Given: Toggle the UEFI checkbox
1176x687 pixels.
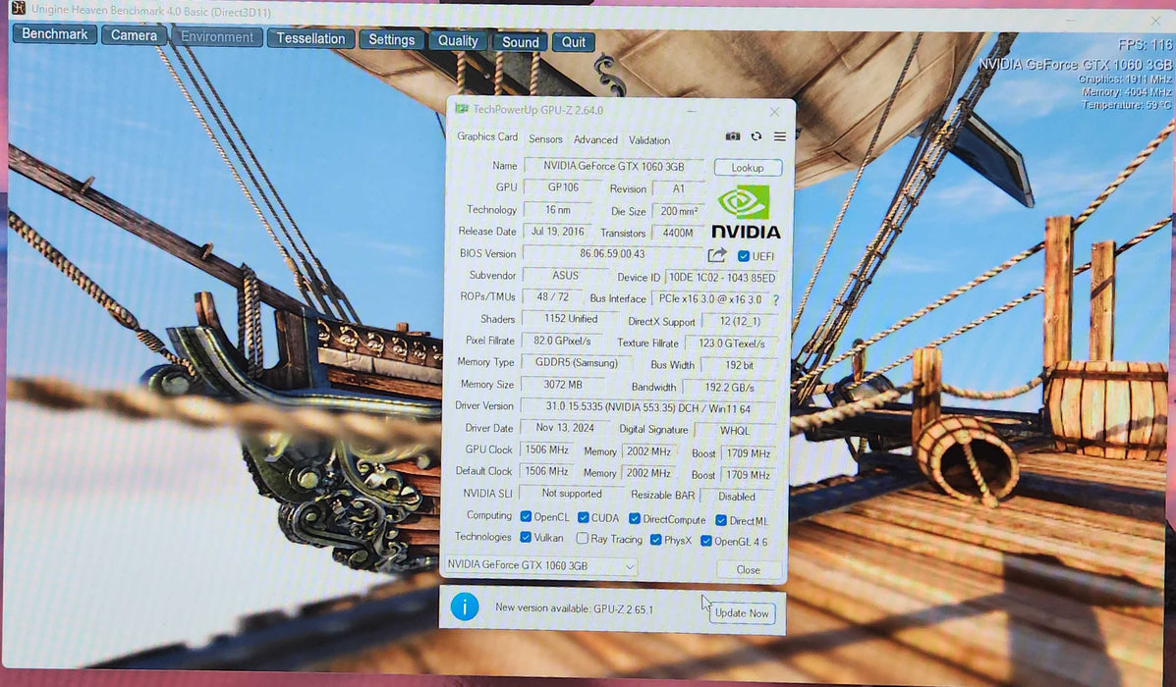Looking at the screenshot, I should tap(744, 256).
